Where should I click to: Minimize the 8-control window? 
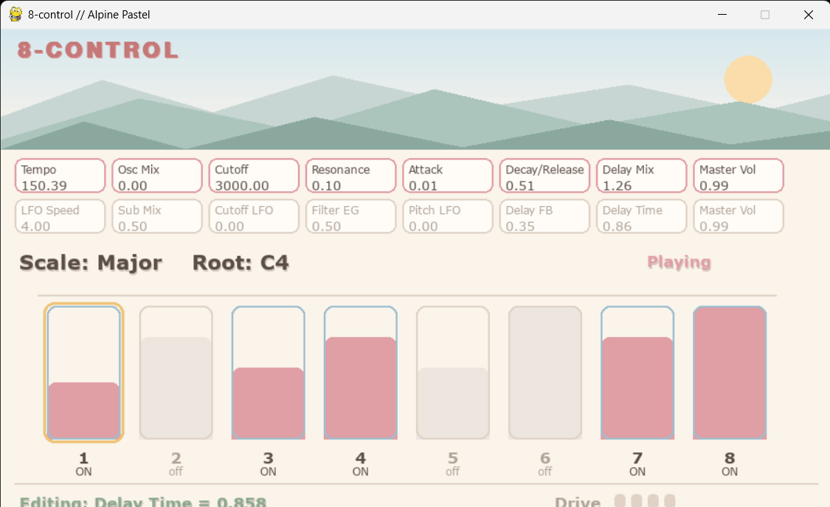coord(722,15)
